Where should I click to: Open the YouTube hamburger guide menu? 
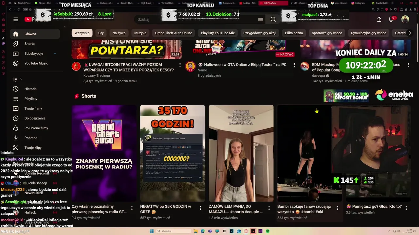pyautogui.click(x=16, y=19)
